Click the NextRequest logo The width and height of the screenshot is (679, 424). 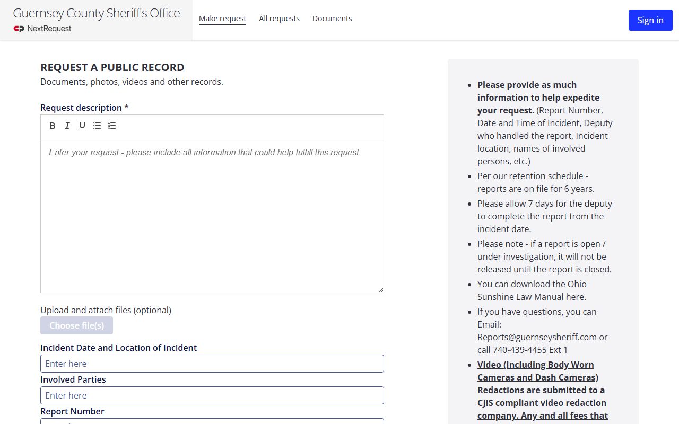click(42, 29)
